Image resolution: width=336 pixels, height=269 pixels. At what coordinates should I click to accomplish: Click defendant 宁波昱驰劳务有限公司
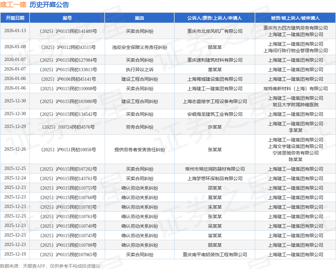(296, 153)
